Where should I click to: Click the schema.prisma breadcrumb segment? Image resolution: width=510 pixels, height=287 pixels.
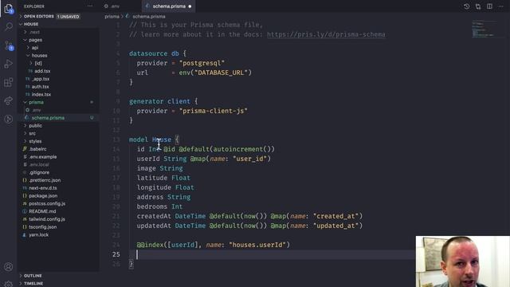[x=149, y=16]
